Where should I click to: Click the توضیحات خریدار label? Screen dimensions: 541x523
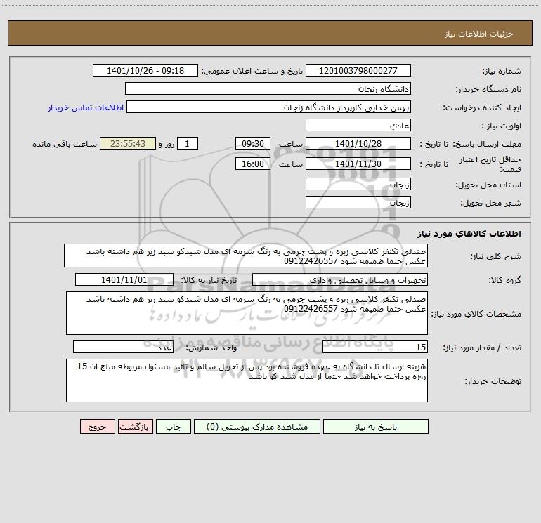[493, 381]
